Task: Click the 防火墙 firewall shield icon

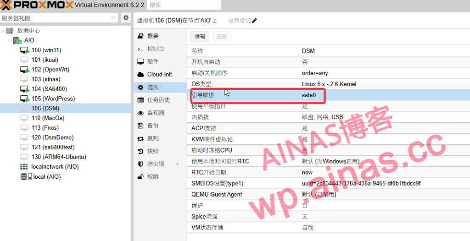Action: (x=140, y=164)
